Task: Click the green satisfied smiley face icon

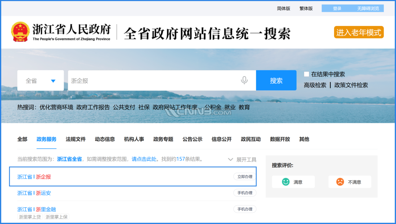Action: 286,182
